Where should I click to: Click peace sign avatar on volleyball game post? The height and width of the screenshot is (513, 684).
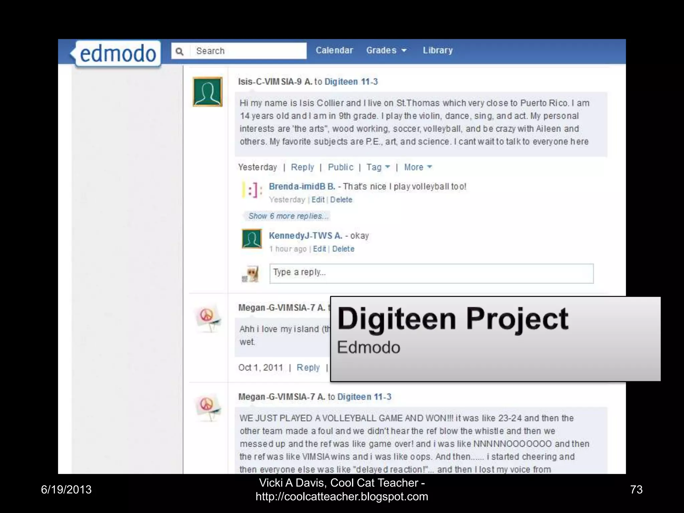click(207, 406)
